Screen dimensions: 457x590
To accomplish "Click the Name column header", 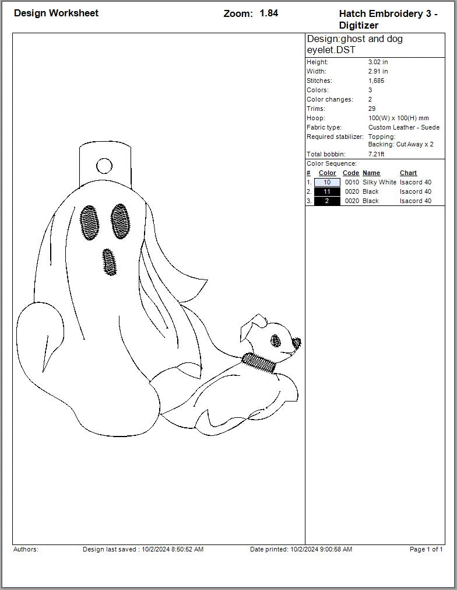I will pyautogui.click(x=371, y=173).
